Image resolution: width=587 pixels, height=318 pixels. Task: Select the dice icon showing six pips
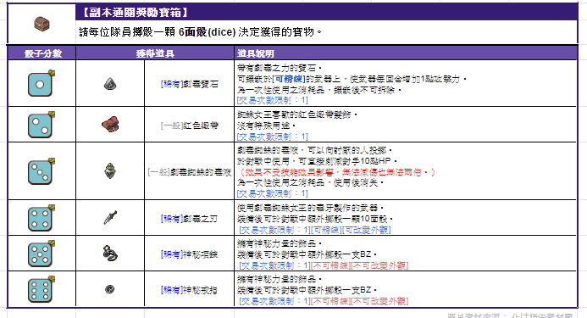pos(42,289)
